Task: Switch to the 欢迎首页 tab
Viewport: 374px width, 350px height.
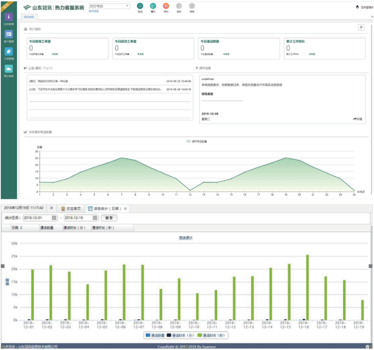Action: (71, 208)
